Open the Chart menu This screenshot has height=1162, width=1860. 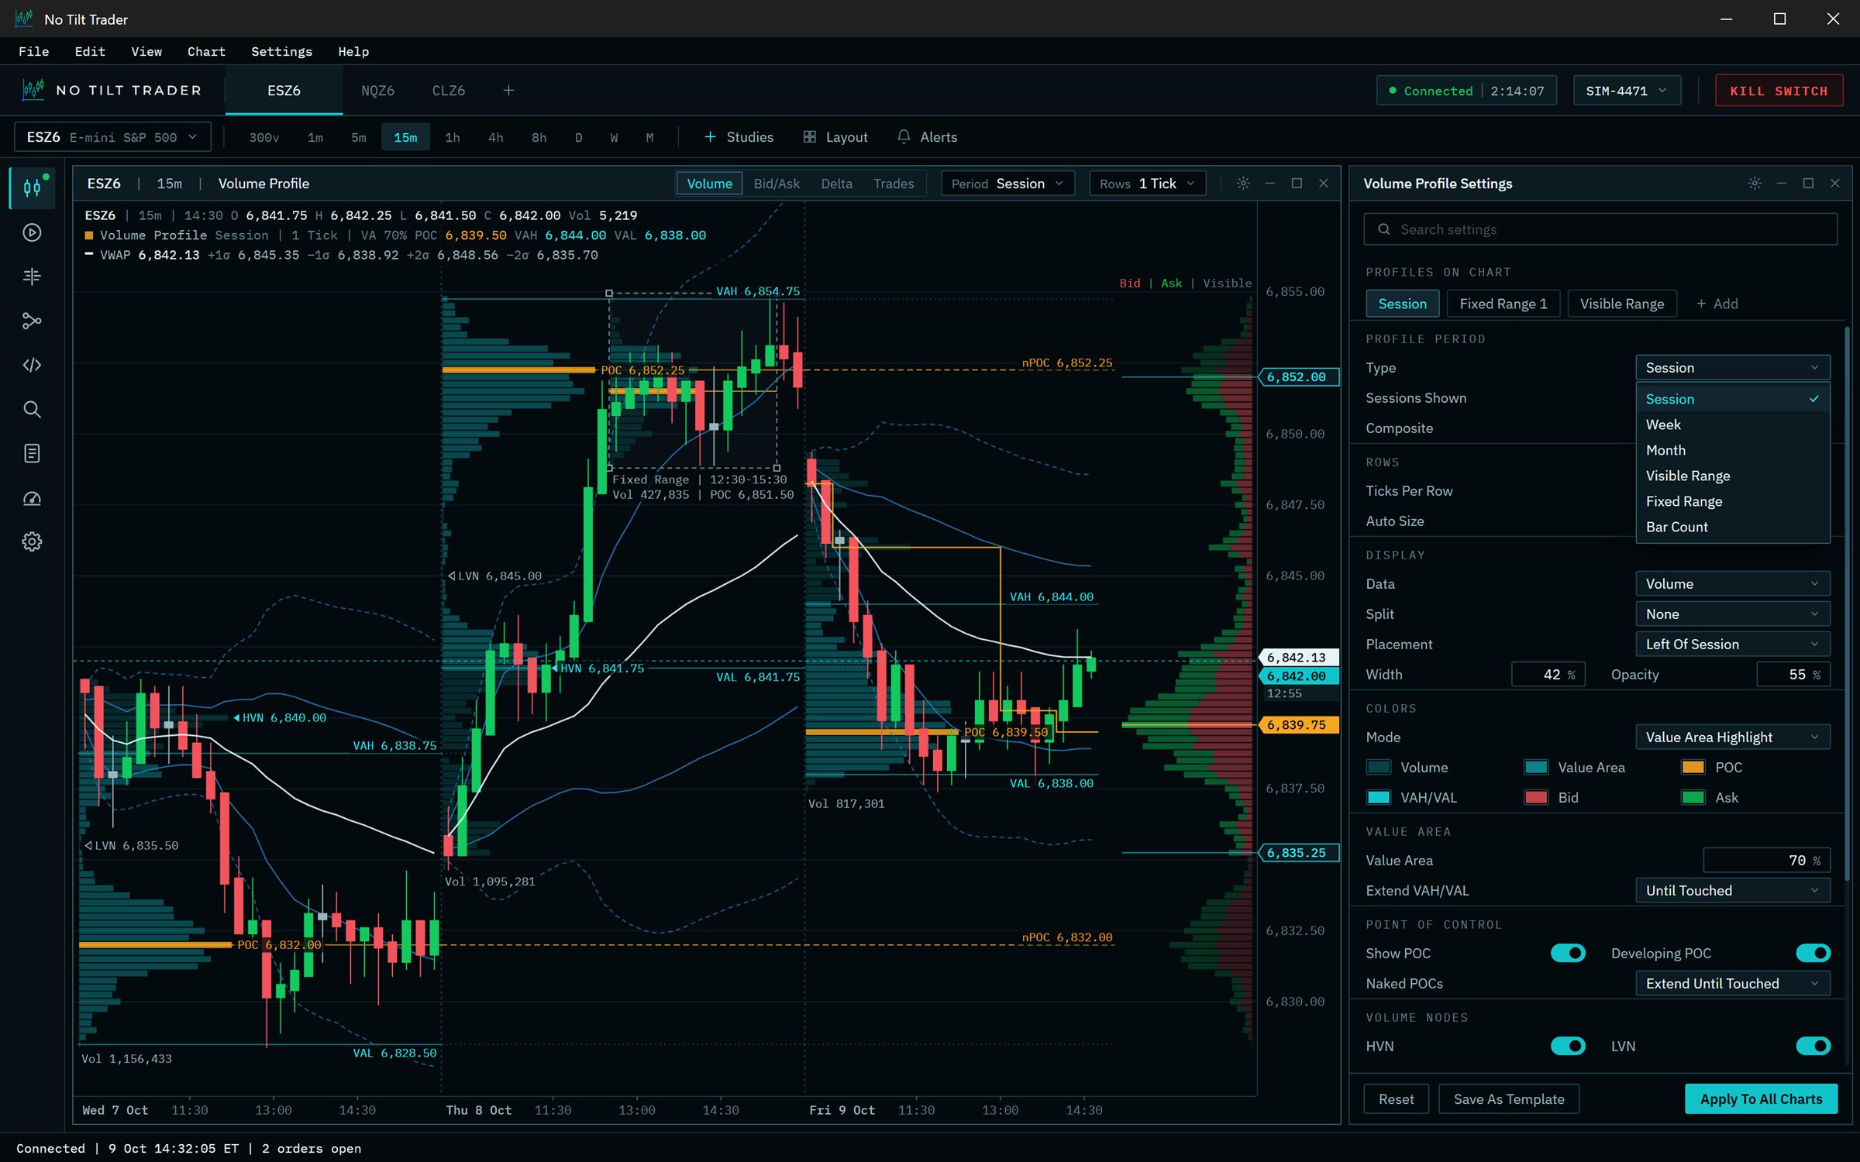pyautogui.click(x=206, y=51)
